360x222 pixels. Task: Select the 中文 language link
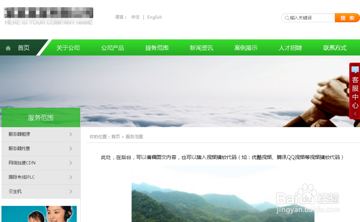(x=135, y=17)
